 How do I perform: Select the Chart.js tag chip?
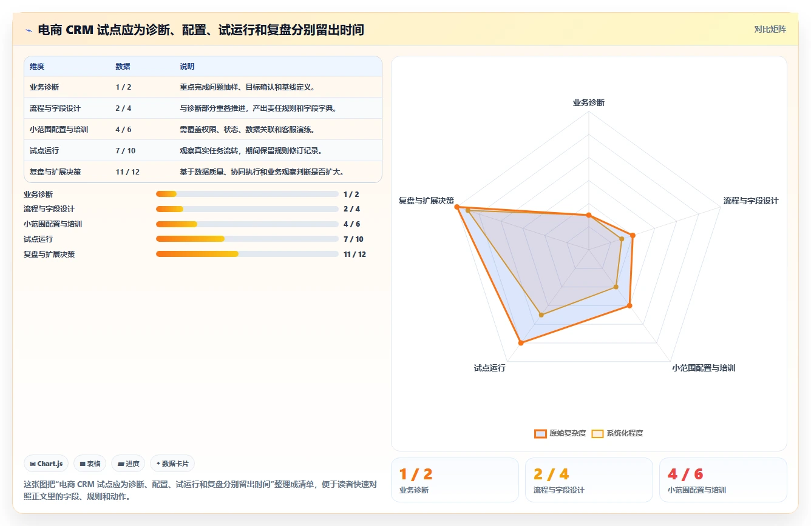[47, 464]
